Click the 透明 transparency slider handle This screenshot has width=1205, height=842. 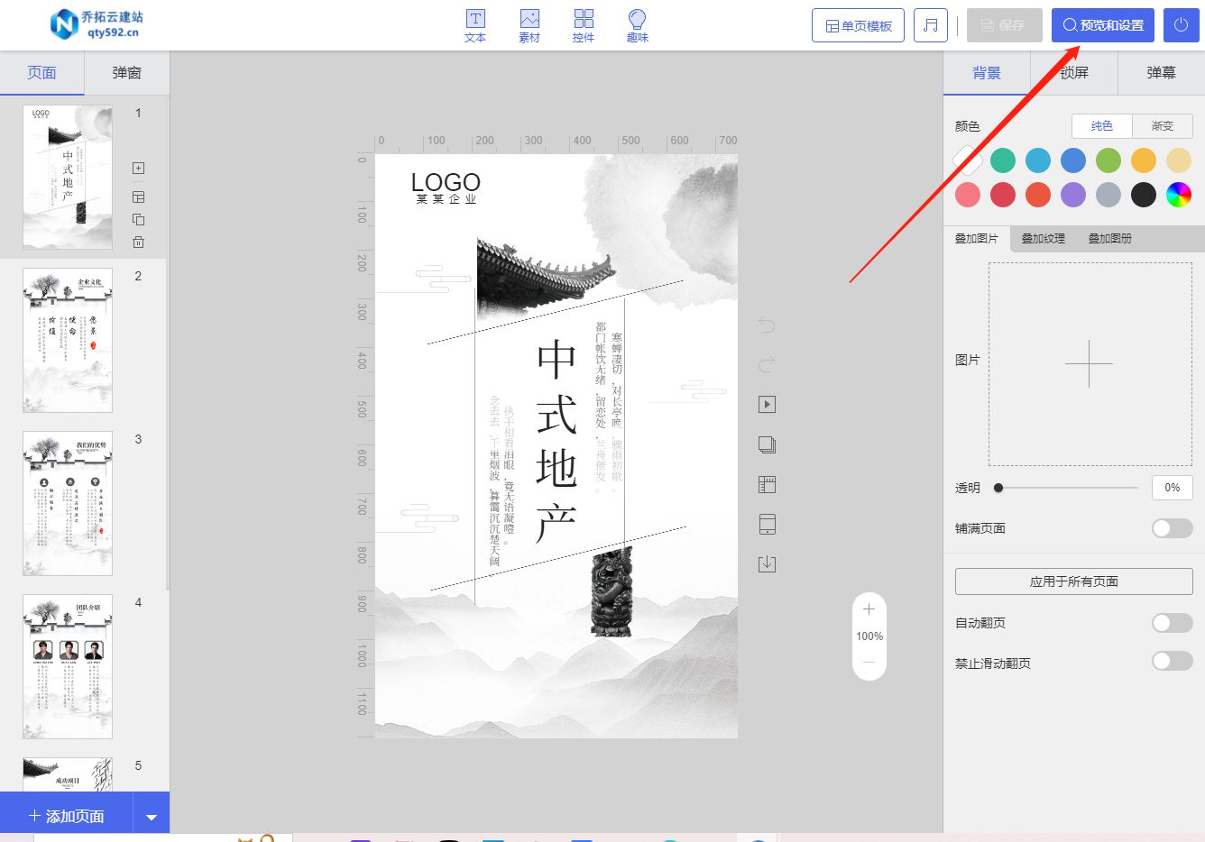(998, 488)
